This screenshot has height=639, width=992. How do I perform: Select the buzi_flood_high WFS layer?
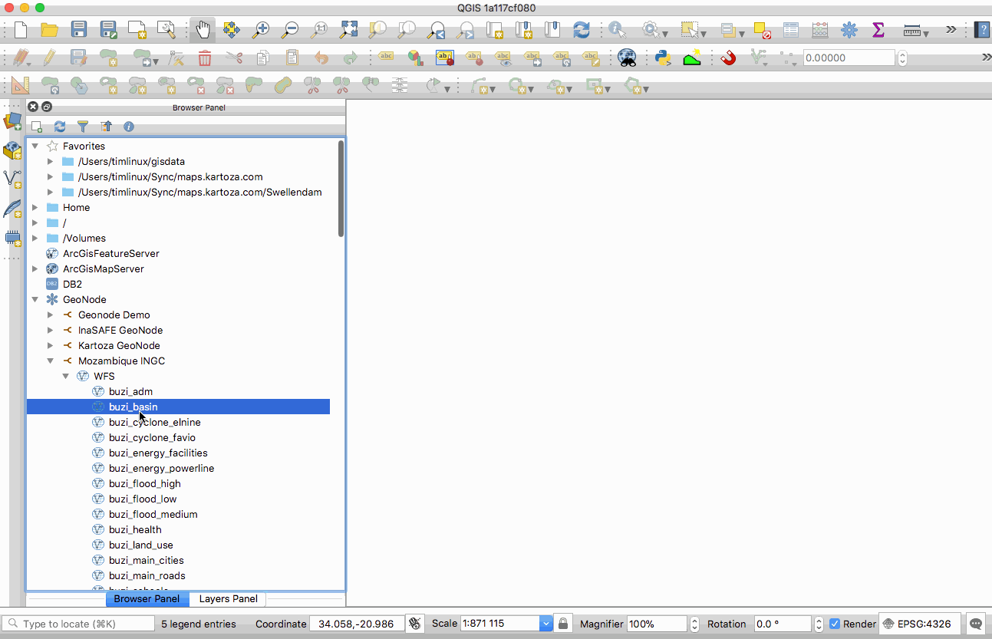point(144,483)
